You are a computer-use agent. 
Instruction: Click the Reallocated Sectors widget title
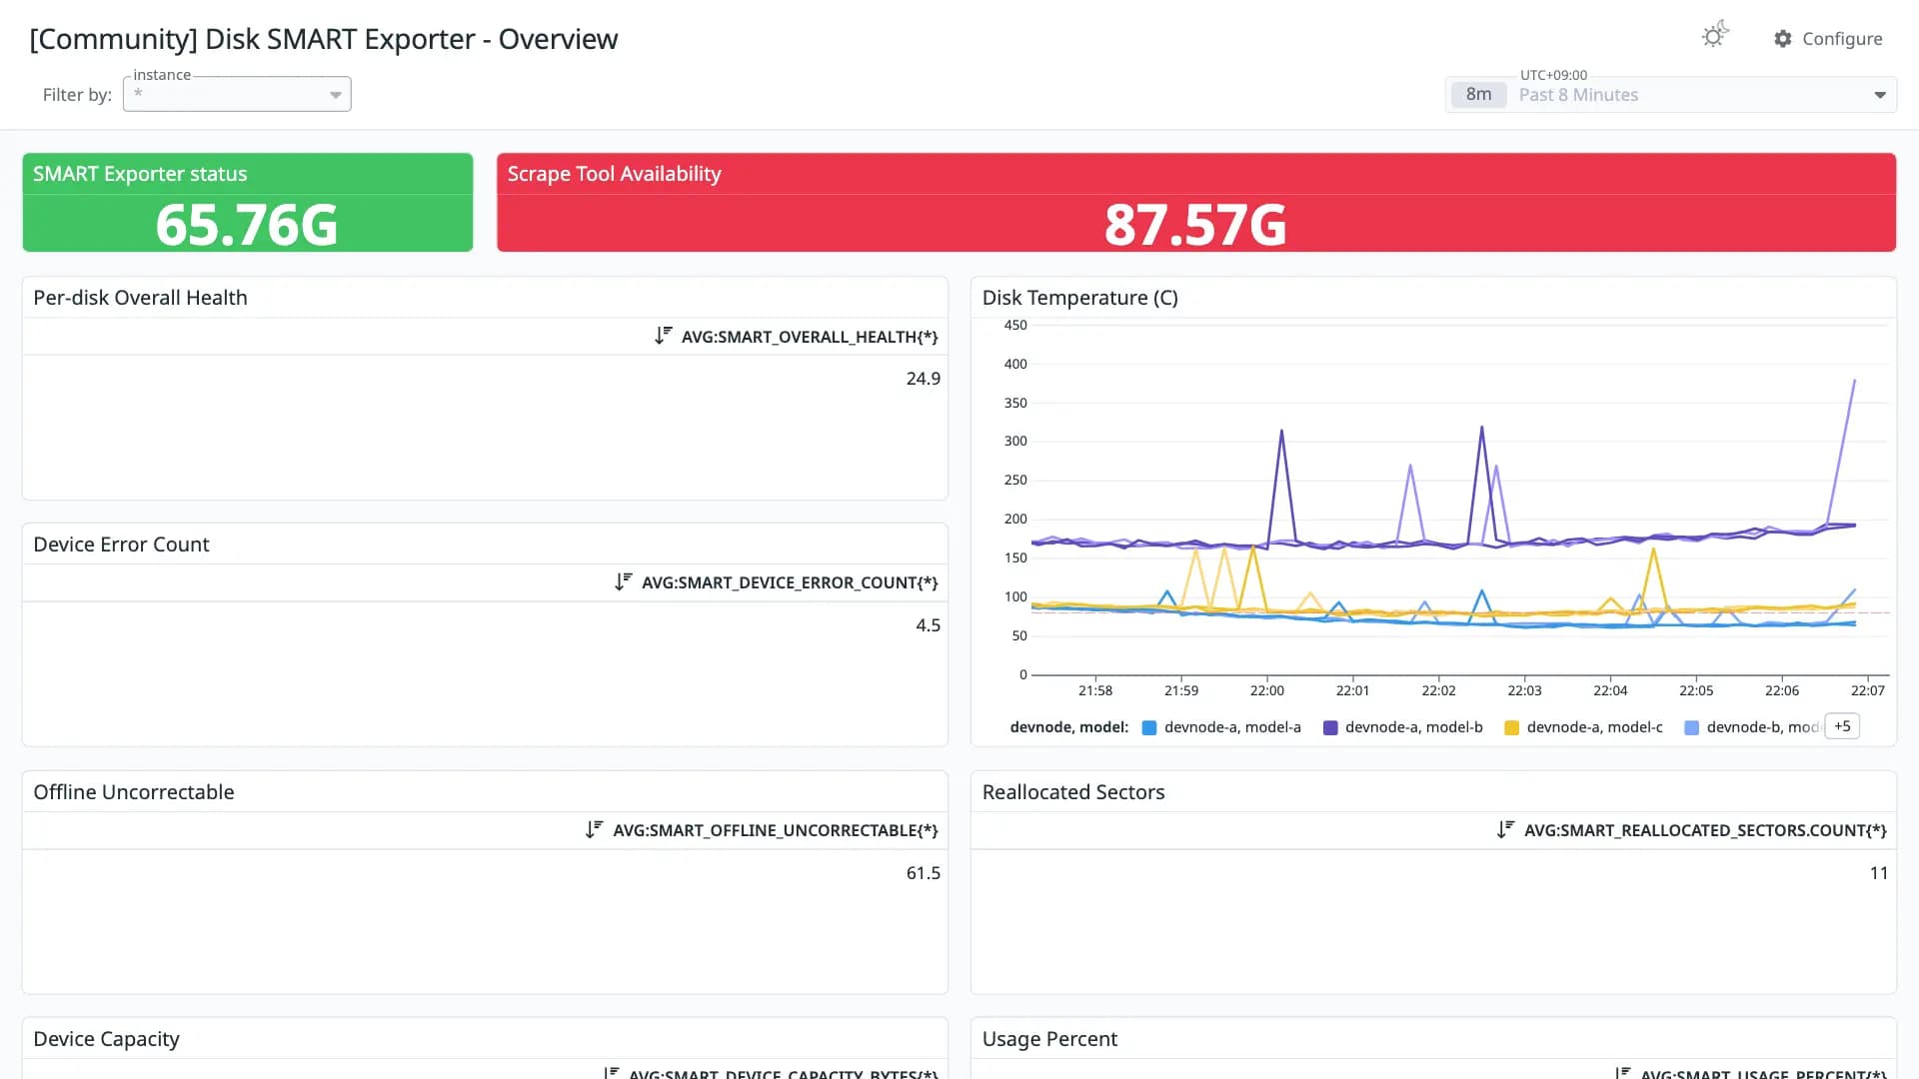[x=1073, y=792]
